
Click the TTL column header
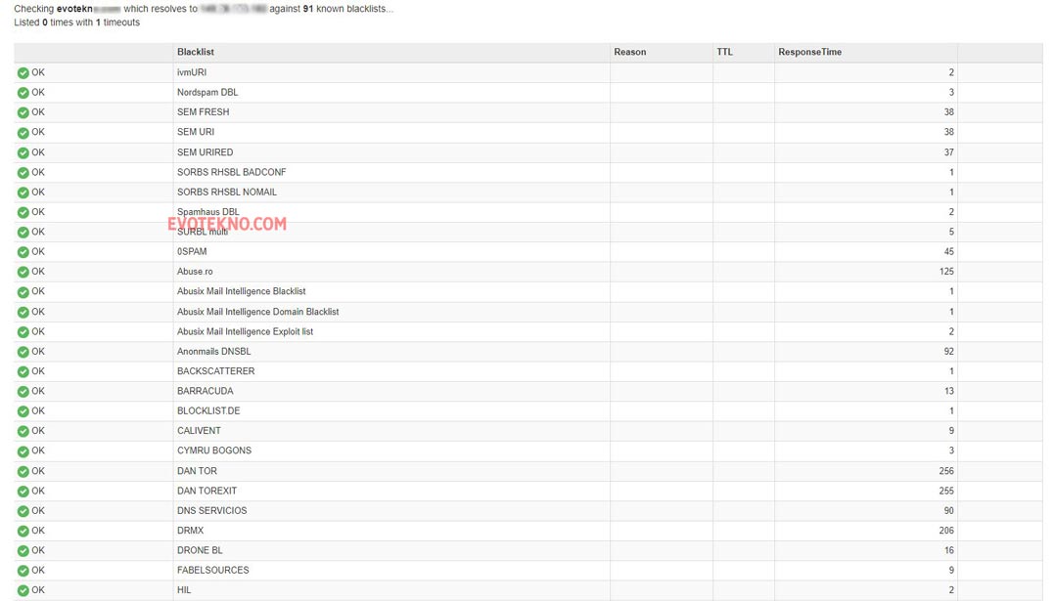pyautogui.click(x=724, y=52)
